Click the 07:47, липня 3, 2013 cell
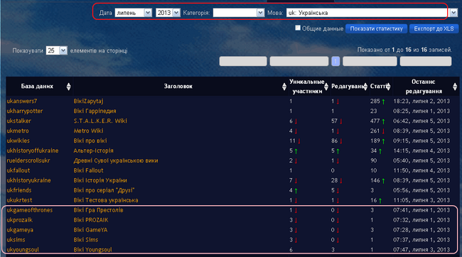462x257 pixels. pyautogui.click(x=421, y=250)
